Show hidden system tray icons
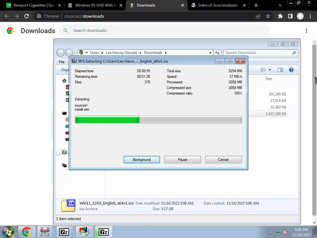Image resolution: width=317 pixels, height=238 pixels. [271, 232]
